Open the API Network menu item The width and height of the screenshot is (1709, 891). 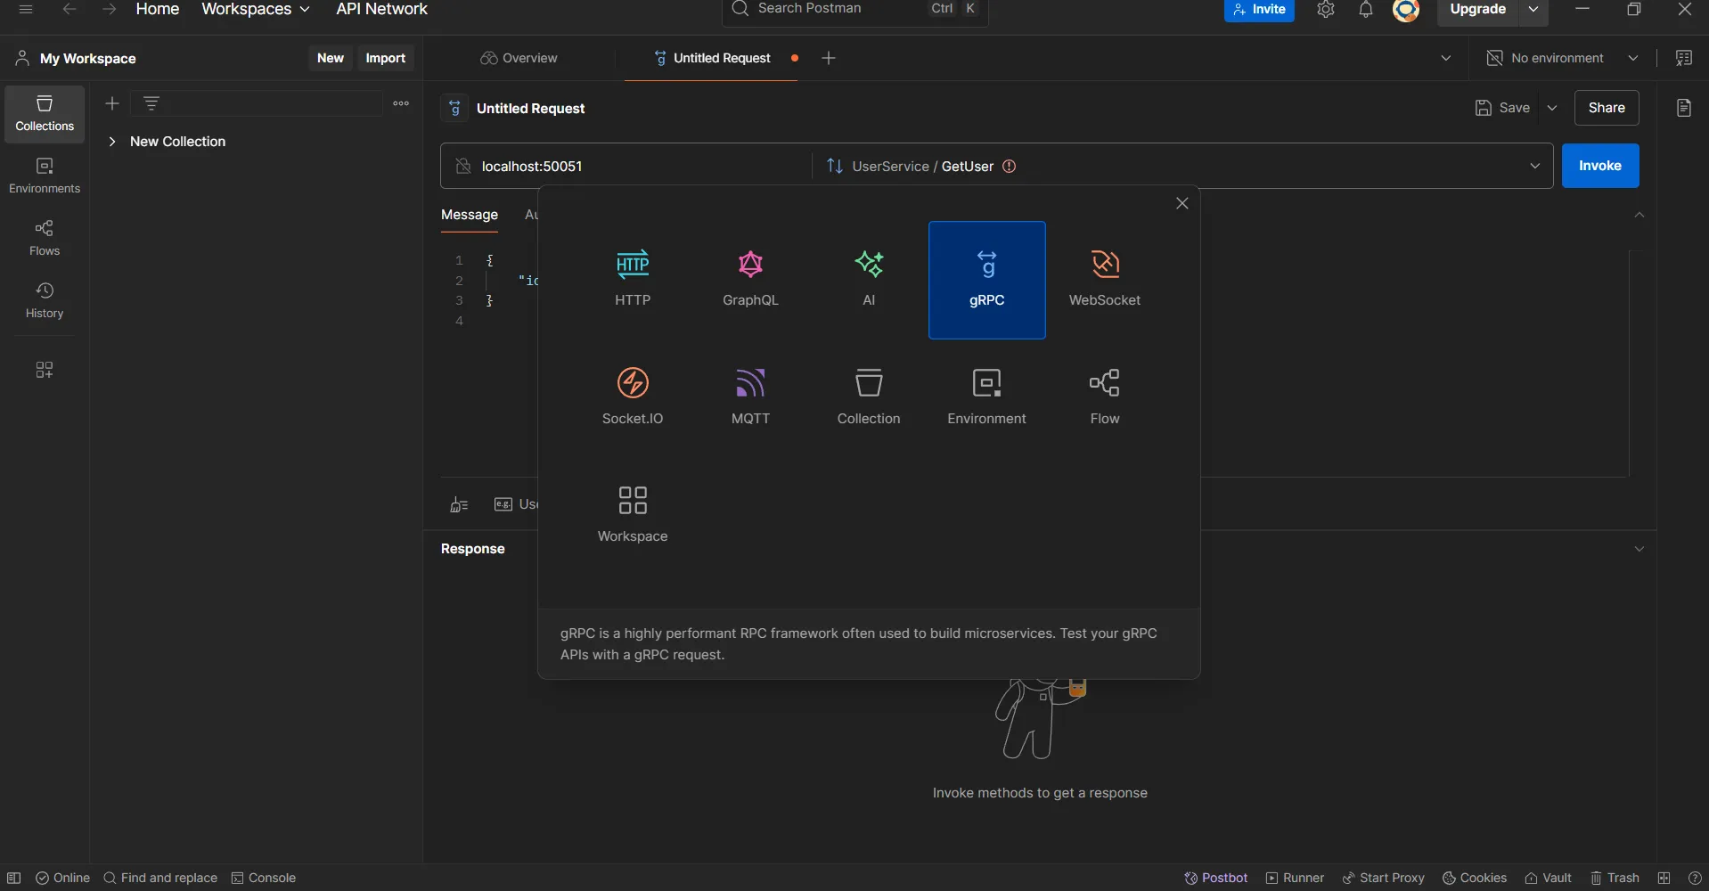381,9
